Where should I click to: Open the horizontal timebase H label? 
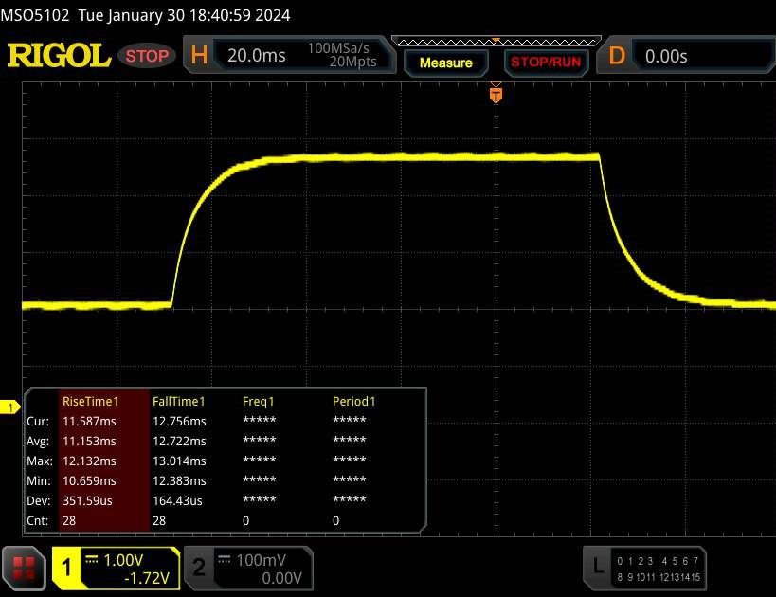[199, 55]
